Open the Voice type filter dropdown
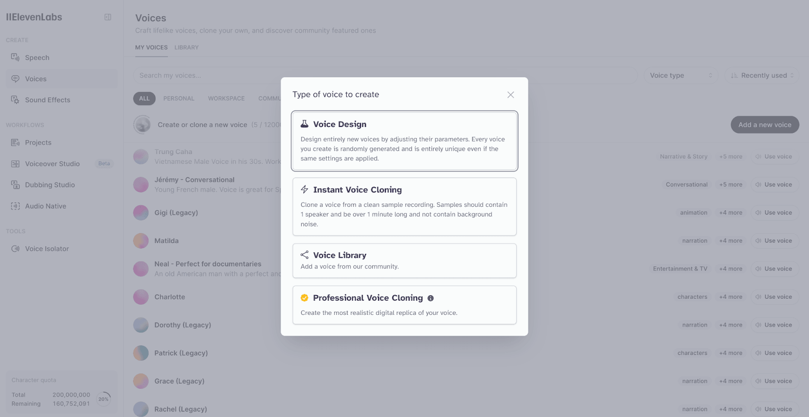This screenshot has width=809, height=417. point(681,75)
